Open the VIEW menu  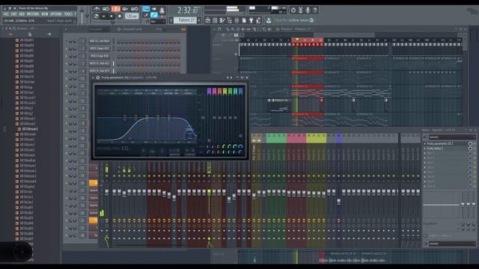click(45, 14)
